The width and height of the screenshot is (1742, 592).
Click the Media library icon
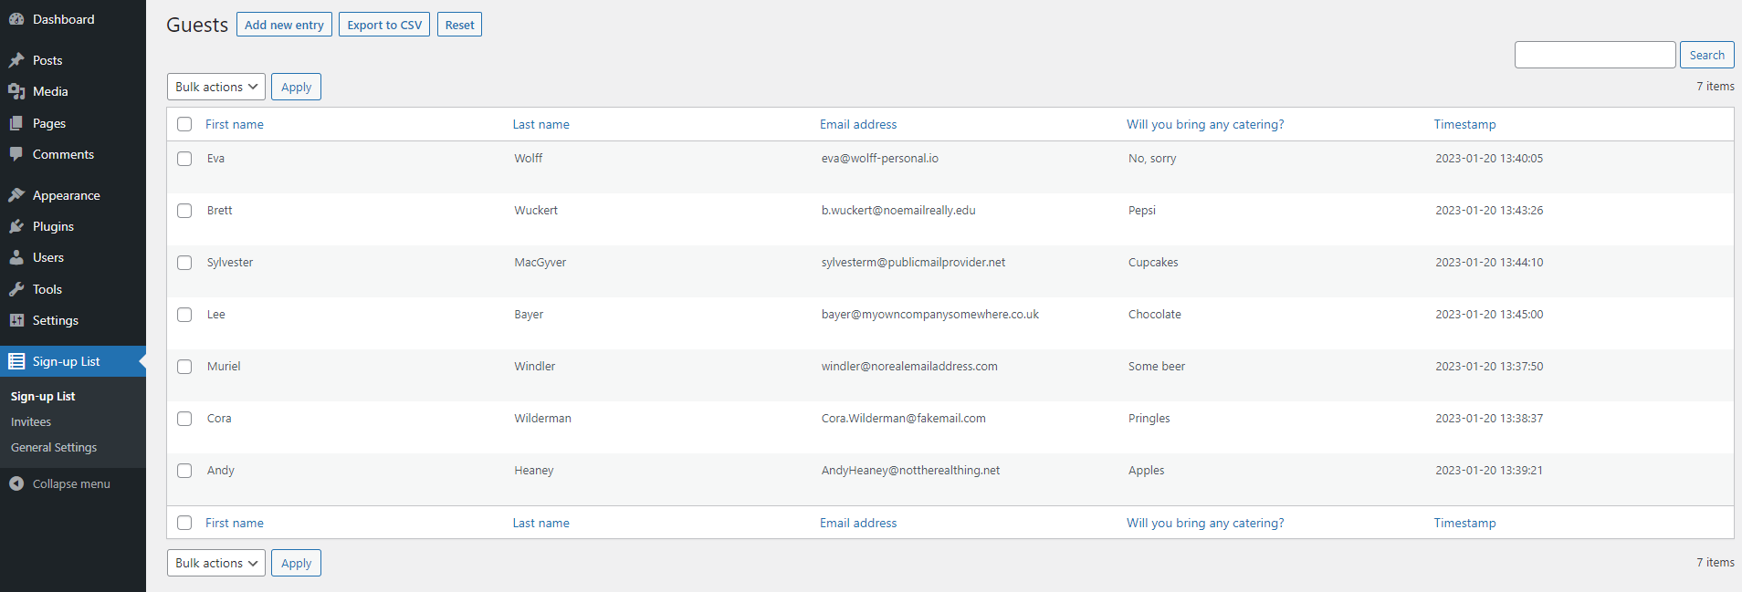(x=16, y=91)
